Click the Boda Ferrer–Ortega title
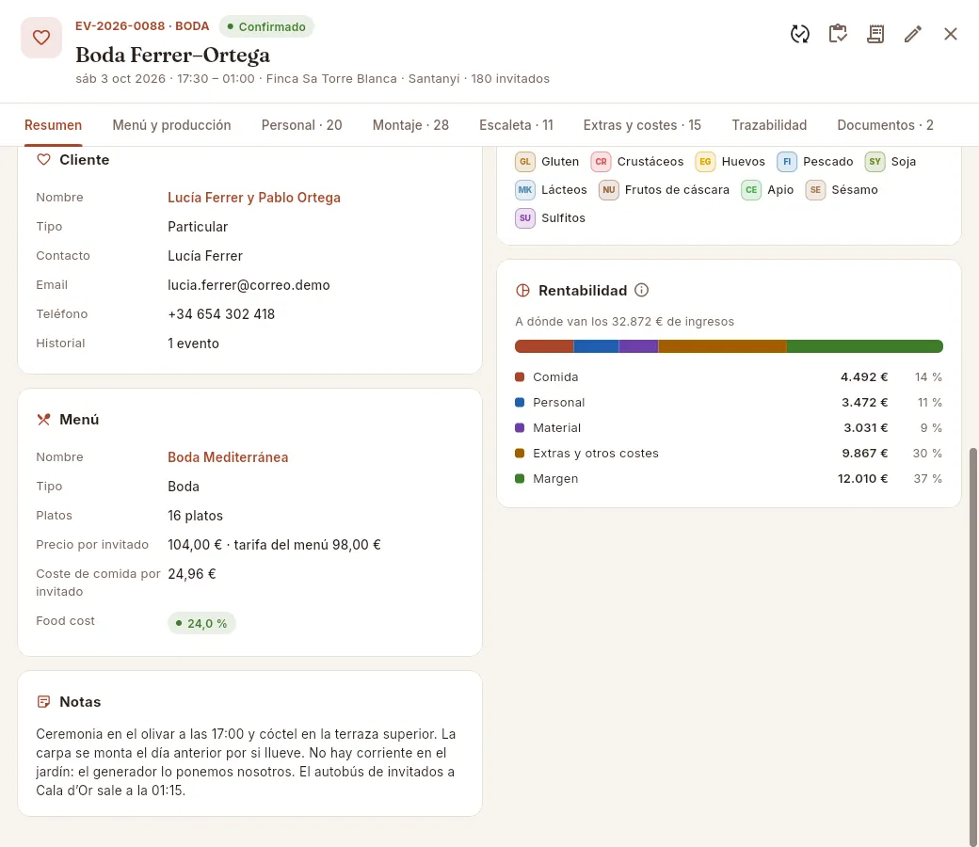The image size is (979, 847). 173,55
